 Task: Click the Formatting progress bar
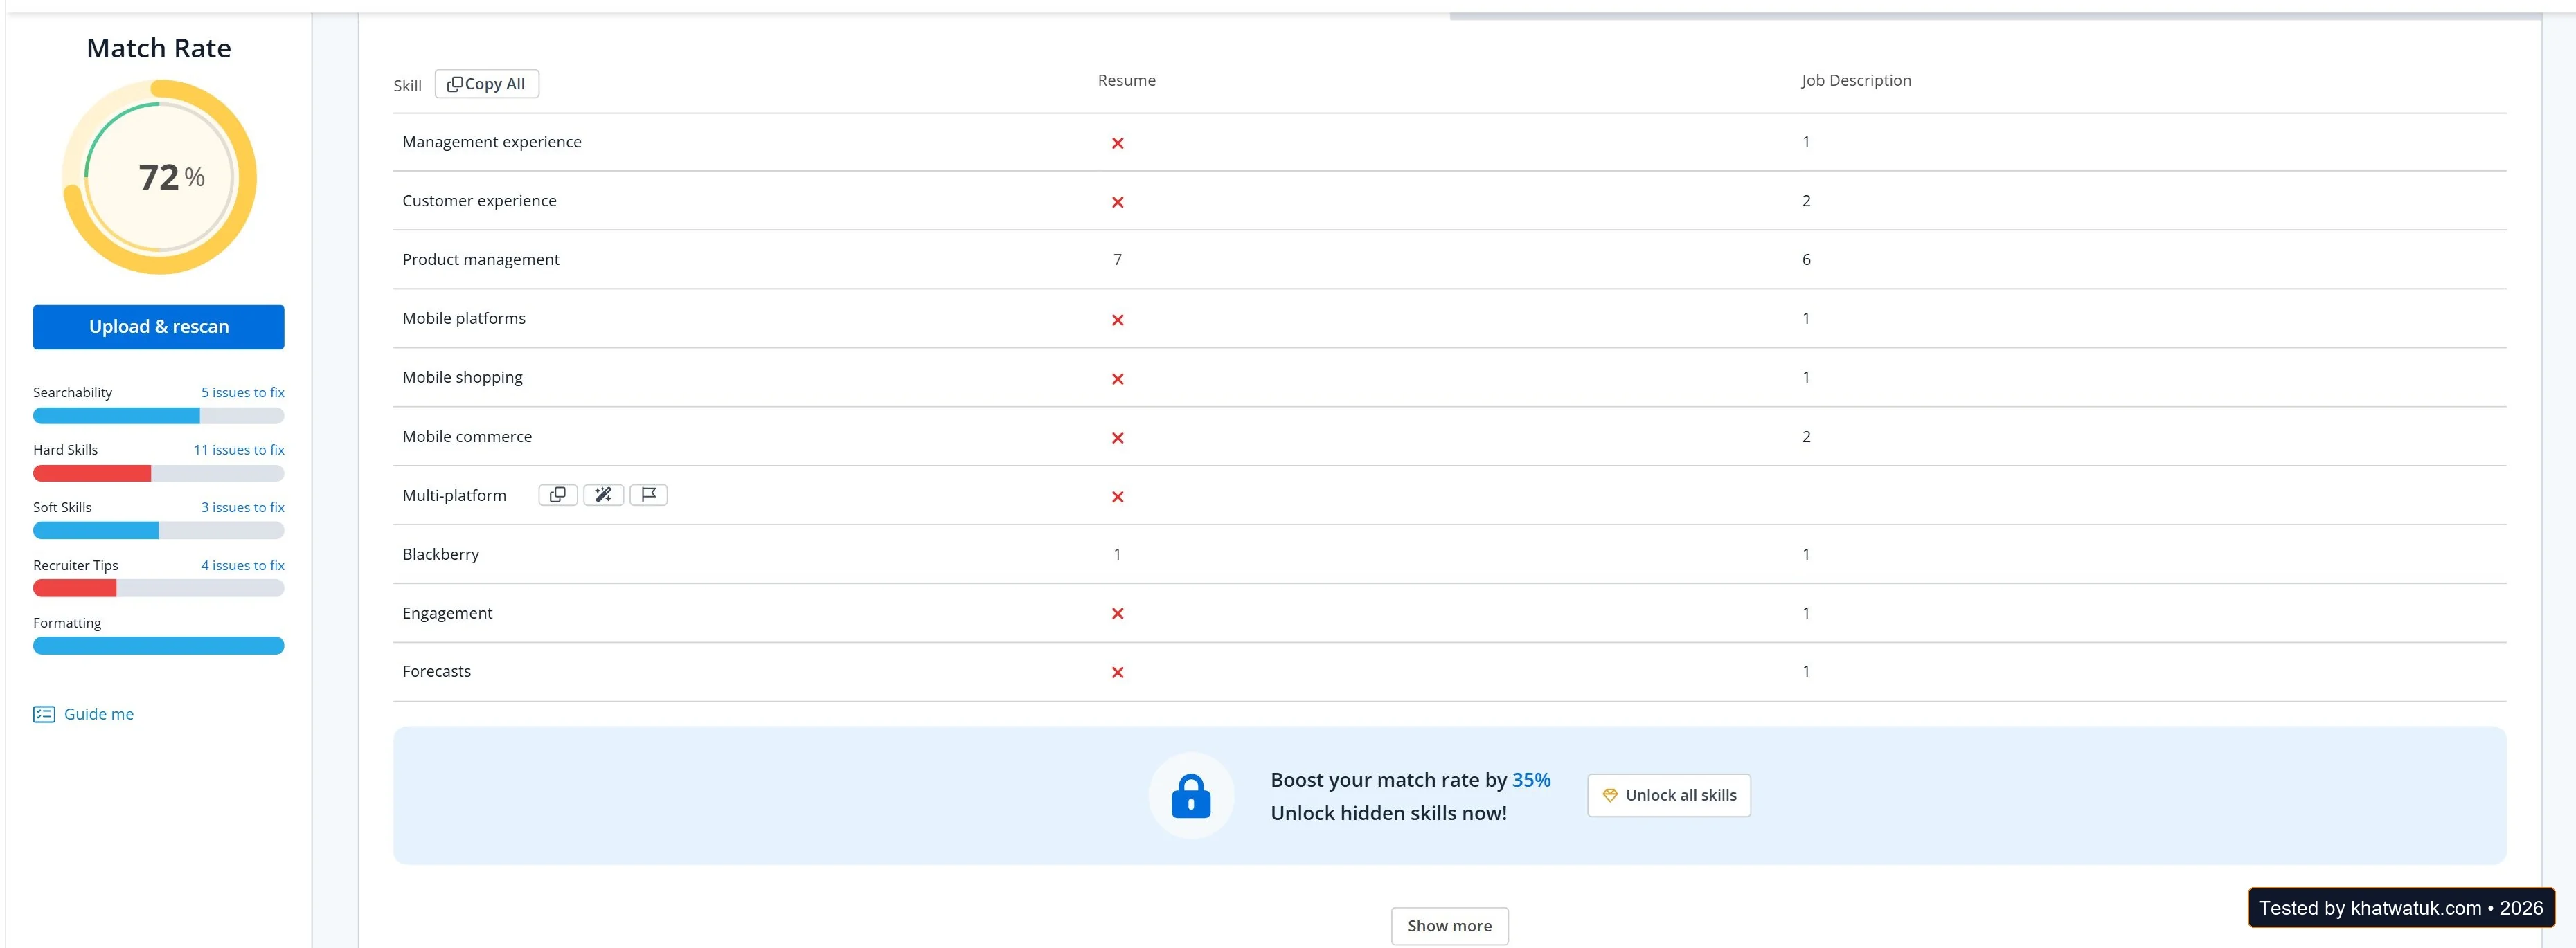(158, 646)
